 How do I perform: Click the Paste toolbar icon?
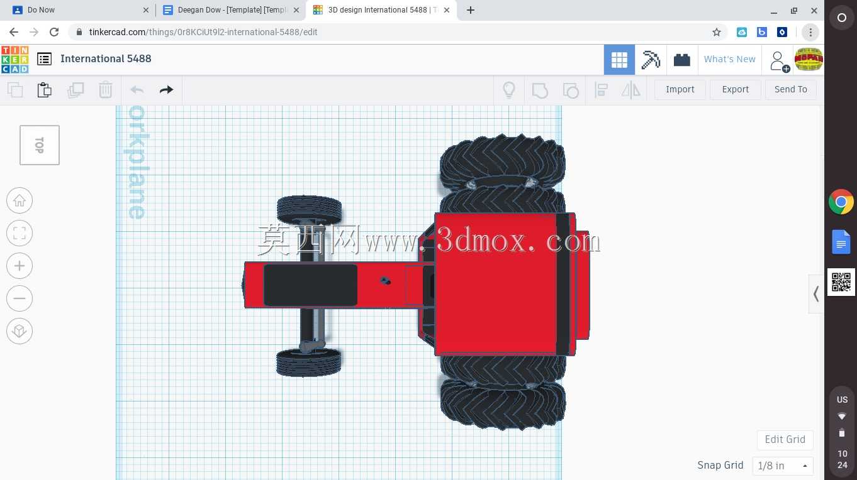[44, 90]
